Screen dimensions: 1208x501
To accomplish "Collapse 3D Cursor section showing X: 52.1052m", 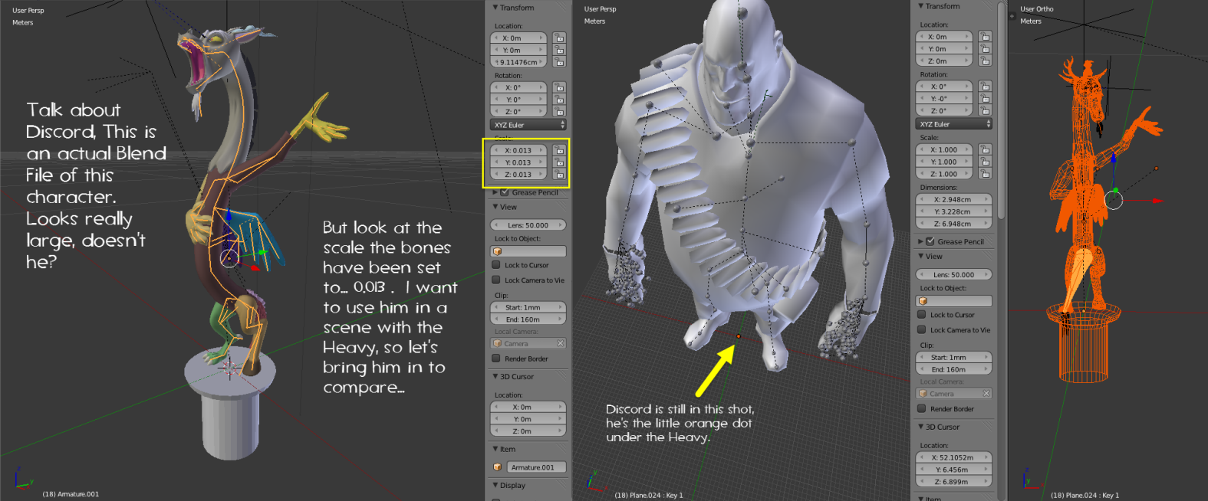I will (x=921, y=427).
